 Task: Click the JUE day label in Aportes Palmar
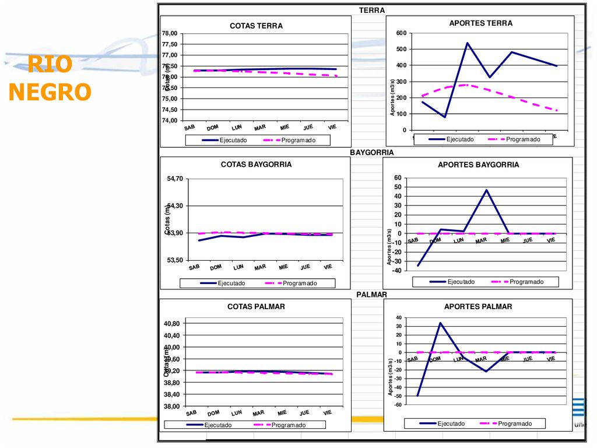tap(528, 359)
